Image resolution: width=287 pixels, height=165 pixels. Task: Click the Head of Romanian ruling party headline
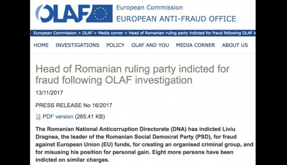tap(132, 75)
